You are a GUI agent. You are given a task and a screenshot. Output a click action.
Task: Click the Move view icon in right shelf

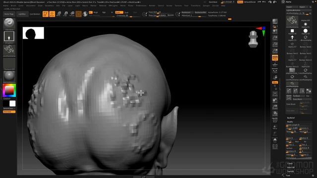[275, 100]
